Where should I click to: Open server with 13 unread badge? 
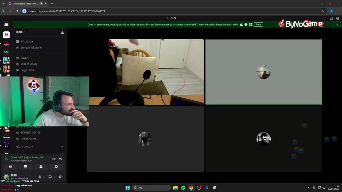point(6,60)
